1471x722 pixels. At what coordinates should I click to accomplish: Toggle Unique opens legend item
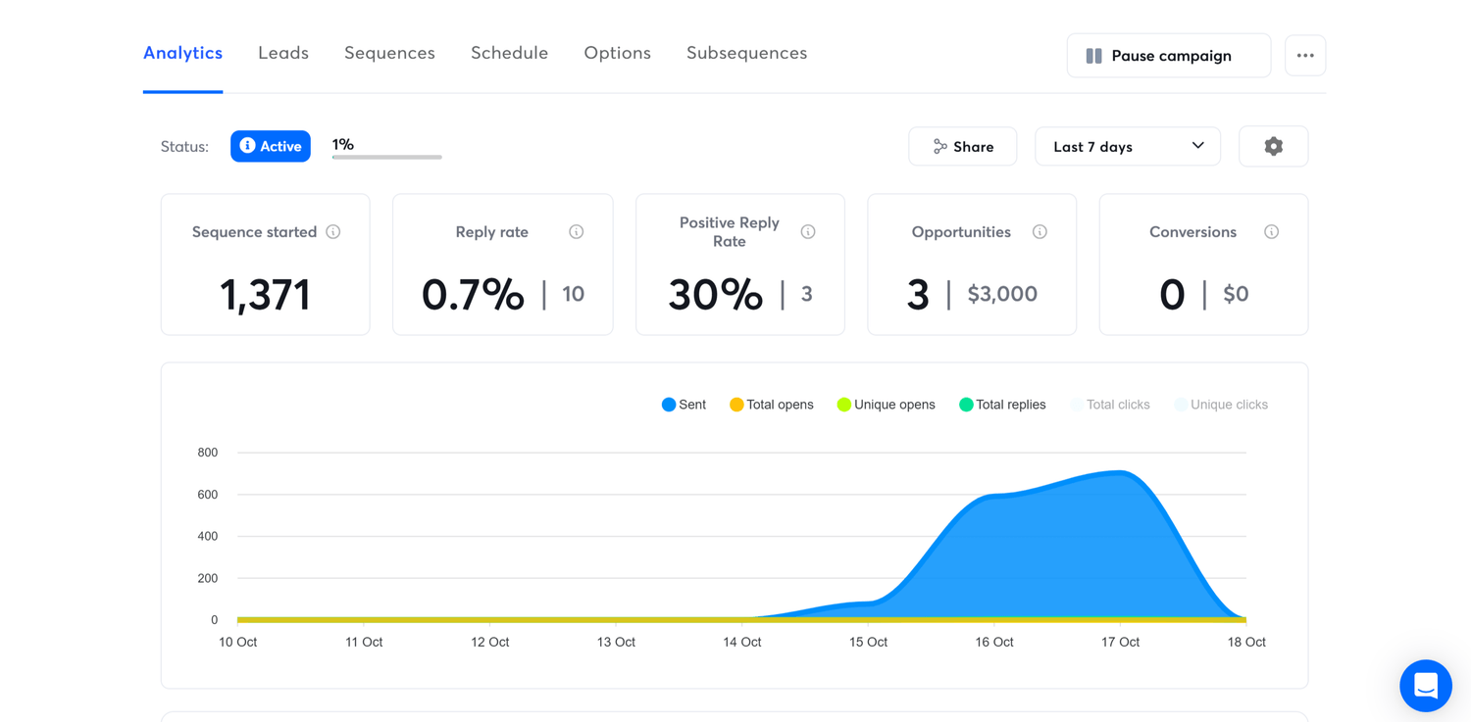point(886,405)
